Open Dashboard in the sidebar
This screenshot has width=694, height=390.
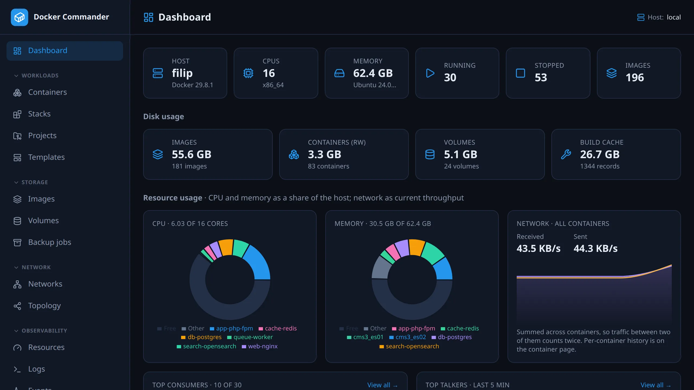tap(65, 51)
